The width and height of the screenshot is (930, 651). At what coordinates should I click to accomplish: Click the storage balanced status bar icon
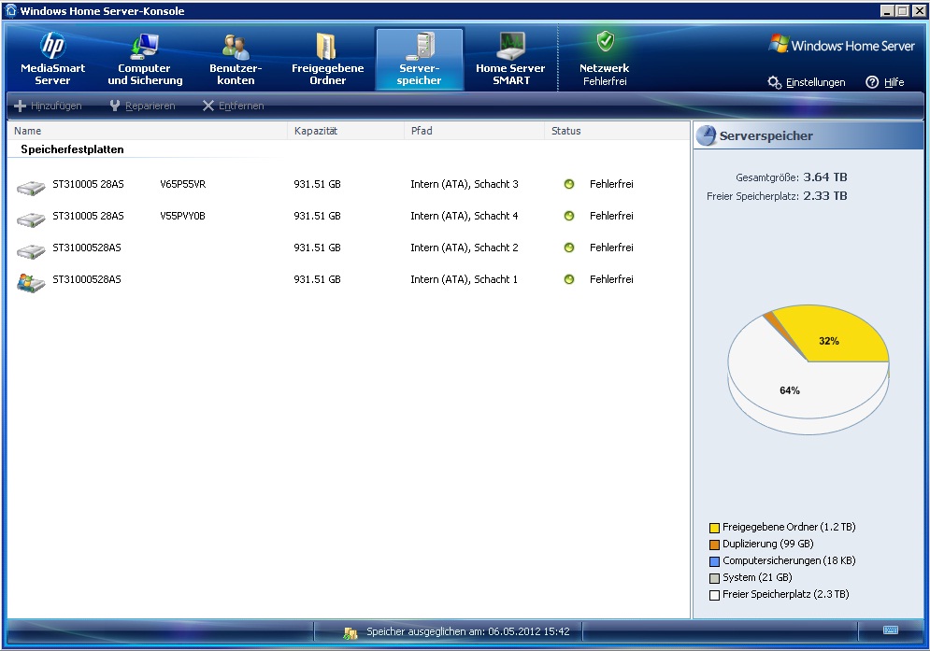(351, 632)
